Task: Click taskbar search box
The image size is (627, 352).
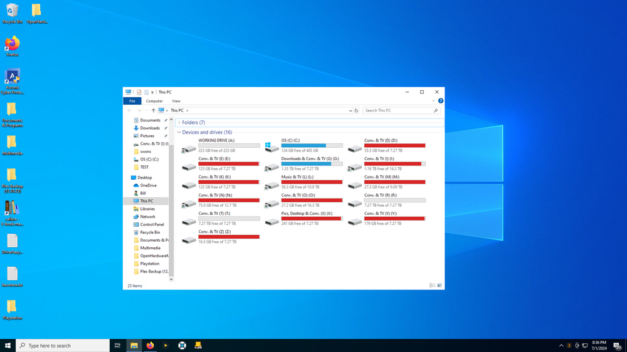Action: click(63, 346)
